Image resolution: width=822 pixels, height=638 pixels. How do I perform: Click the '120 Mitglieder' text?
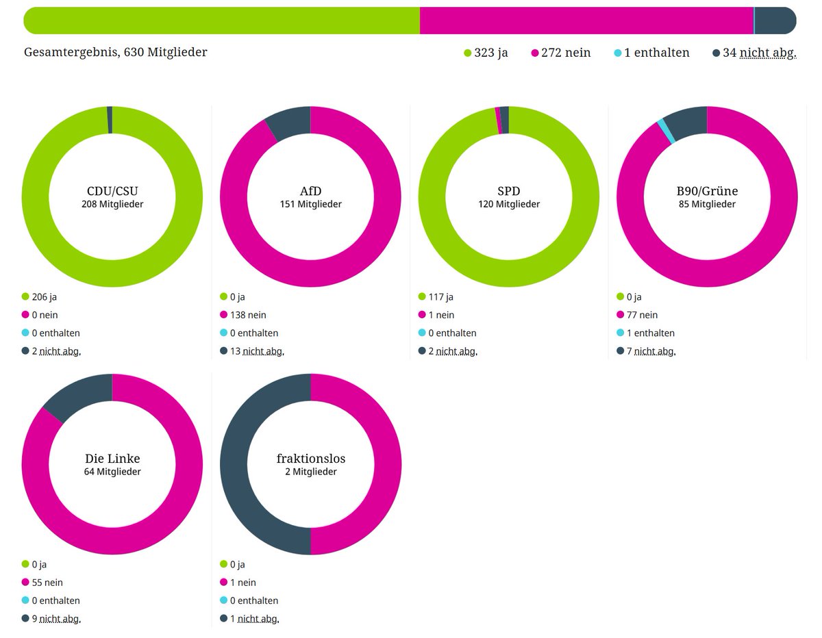click(x=509, y=204)
